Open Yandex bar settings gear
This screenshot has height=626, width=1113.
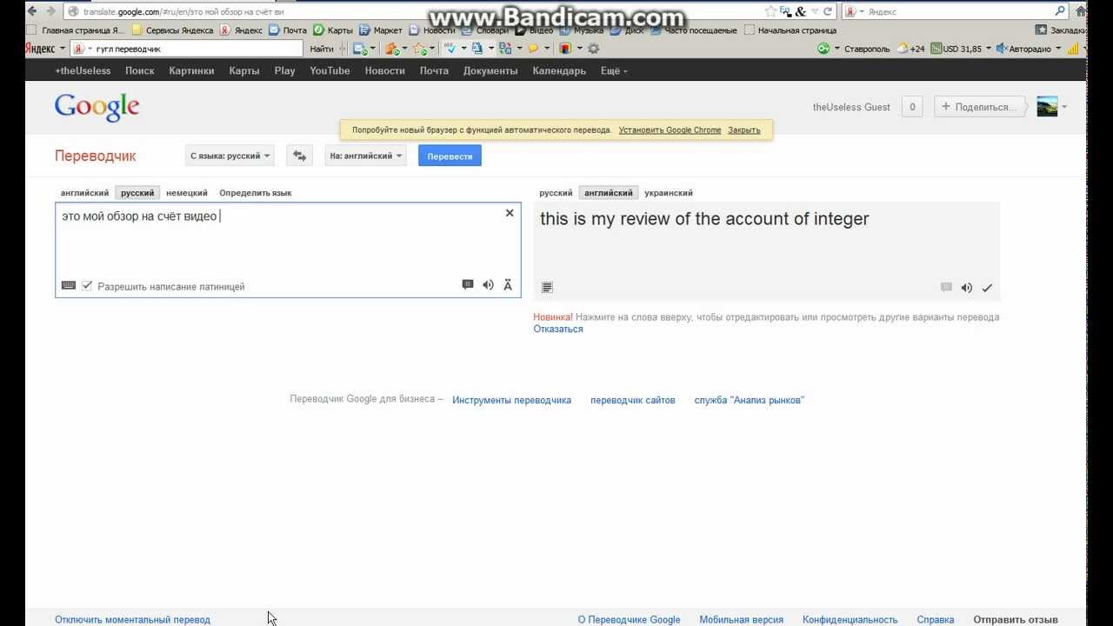point(593,49)
